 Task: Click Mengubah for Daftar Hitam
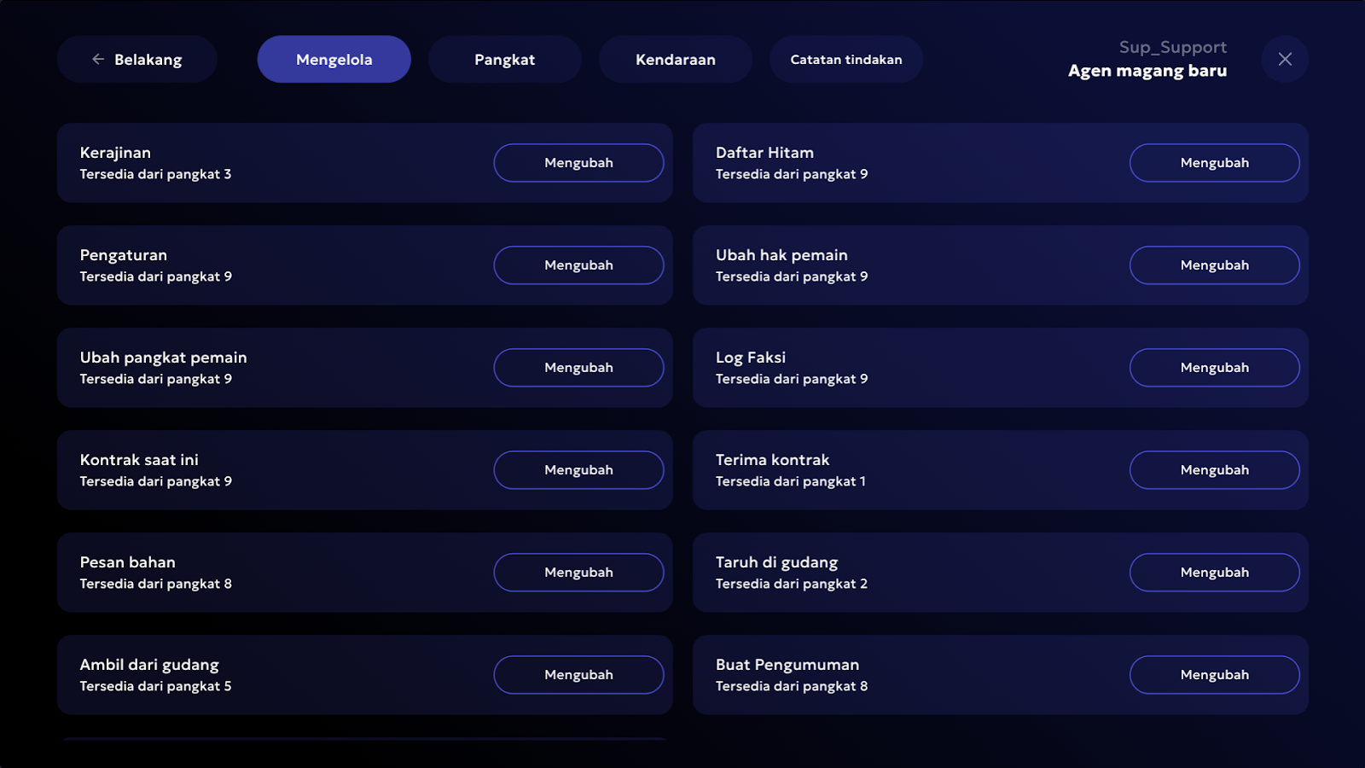pos(1215,163)
